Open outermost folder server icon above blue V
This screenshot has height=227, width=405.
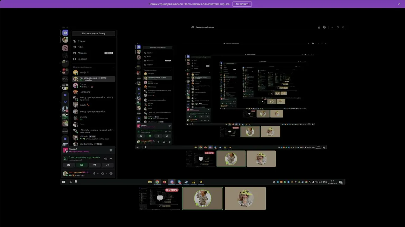click(65, 95)
